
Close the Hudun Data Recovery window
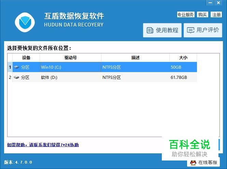218,3
